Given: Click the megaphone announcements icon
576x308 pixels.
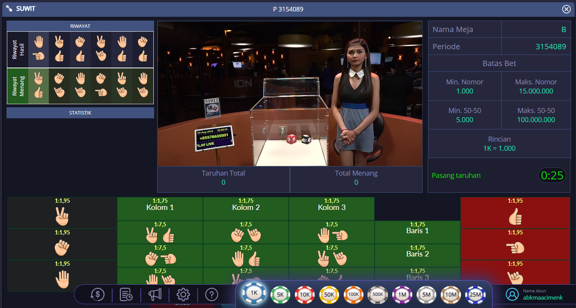Looking at the screenshot, I should (155, 294).
